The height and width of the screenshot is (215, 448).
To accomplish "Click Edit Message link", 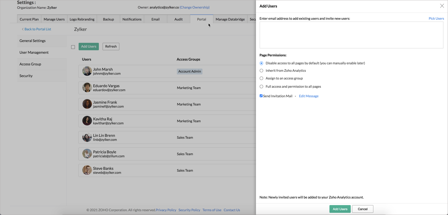I will click(309, 96).
